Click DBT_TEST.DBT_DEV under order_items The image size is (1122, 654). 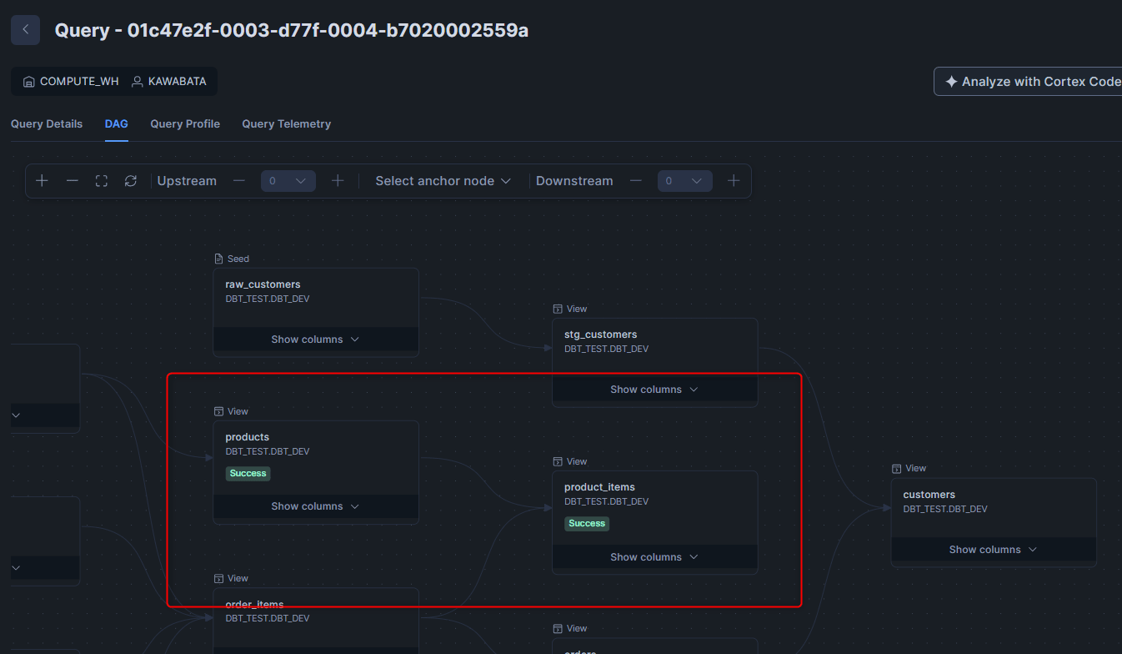pos(268,618)
